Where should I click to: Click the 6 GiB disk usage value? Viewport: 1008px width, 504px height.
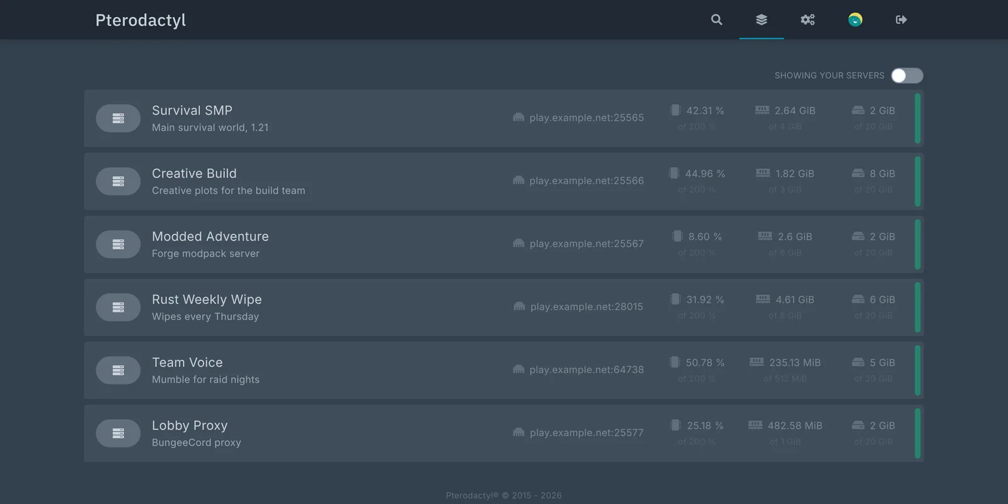tap(883, 299)
